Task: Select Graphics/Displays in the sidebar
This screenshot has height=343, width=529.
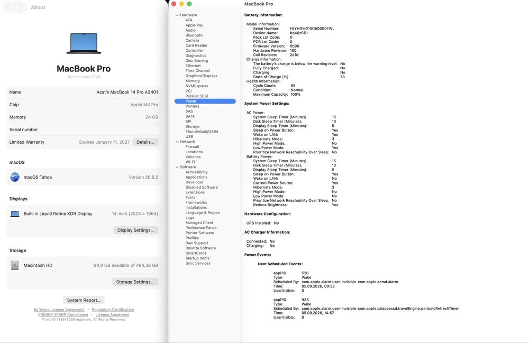Action: (201, 76)
